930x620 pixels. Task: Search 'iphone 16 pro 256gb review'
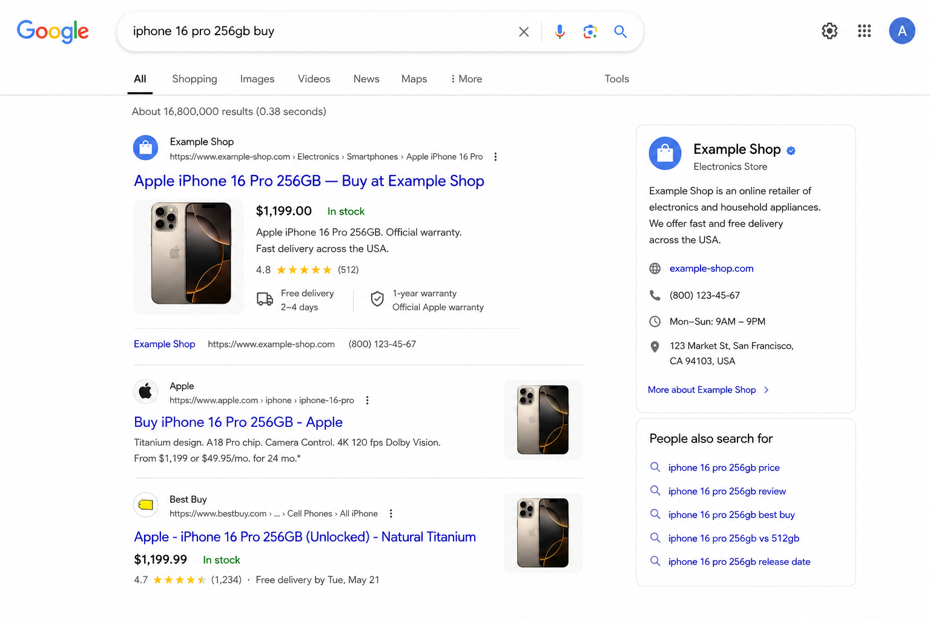point(727,491)
